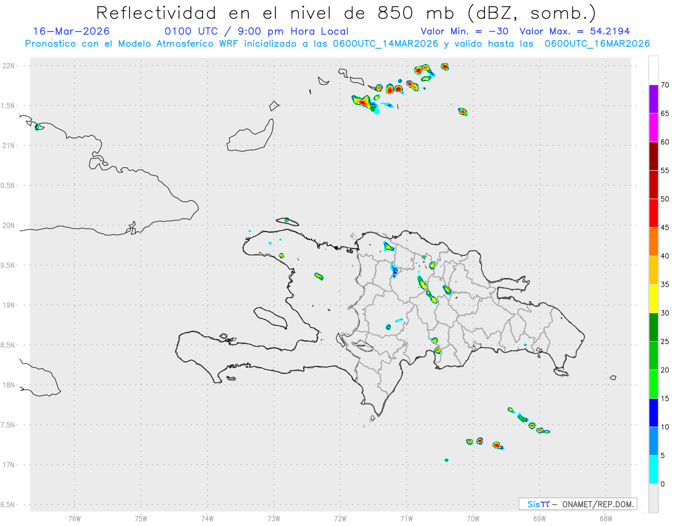This screenshot has height=526, width=680.
Task: Click the "0100 UTC / 9:00 pm Hora Local" time
Action: (x=257, y=31)
